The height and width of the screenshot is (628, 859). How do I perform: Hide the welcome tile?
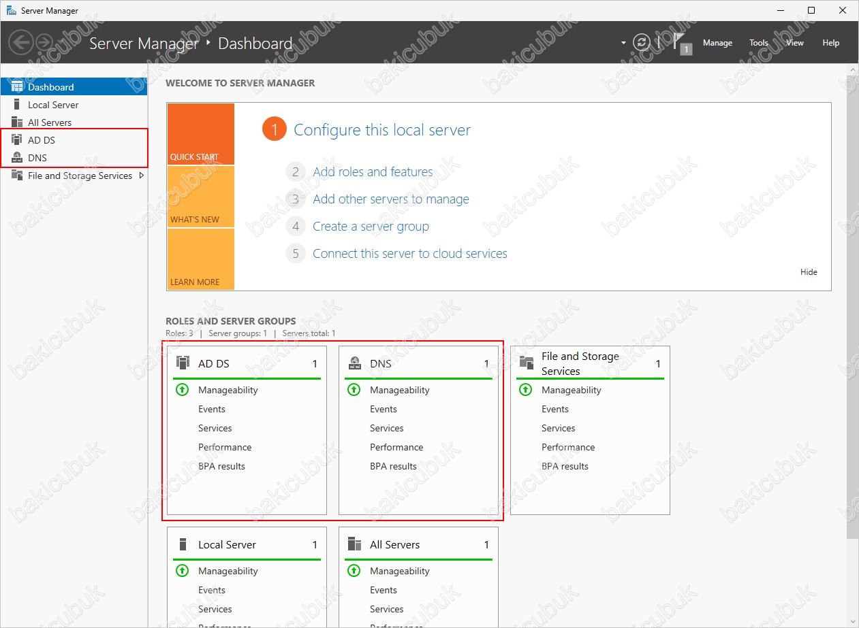click(x=809, y=272)
